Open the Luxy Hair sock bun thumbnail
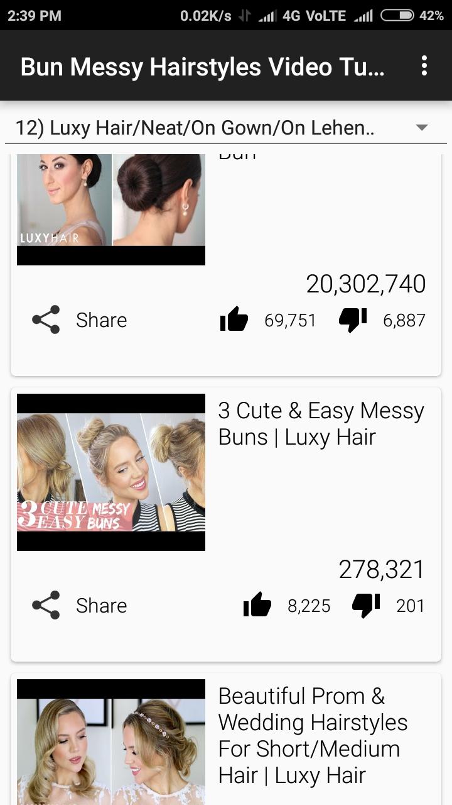Image resolution: width=452 pixels, height=805 pixels. (x=111, y=209)
